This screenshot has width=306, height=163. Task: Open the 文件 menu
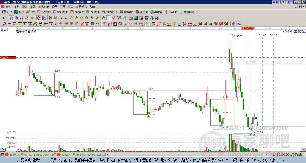(8, 7)
